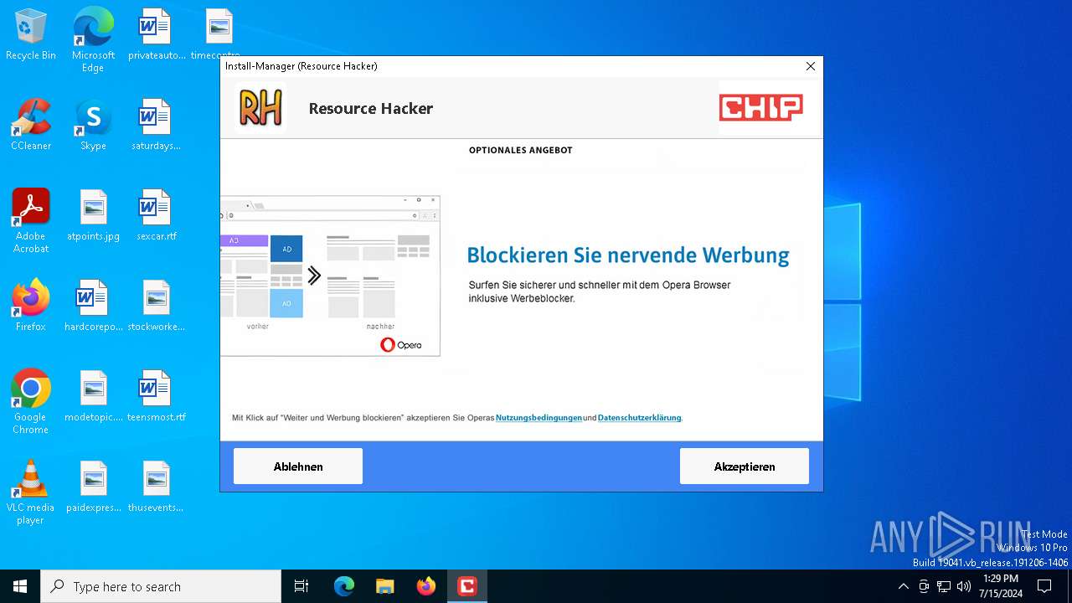The width and height of the screenshot is (1072, 603).
Task: Click the Ablehnen button
Action: pos(298,466)
